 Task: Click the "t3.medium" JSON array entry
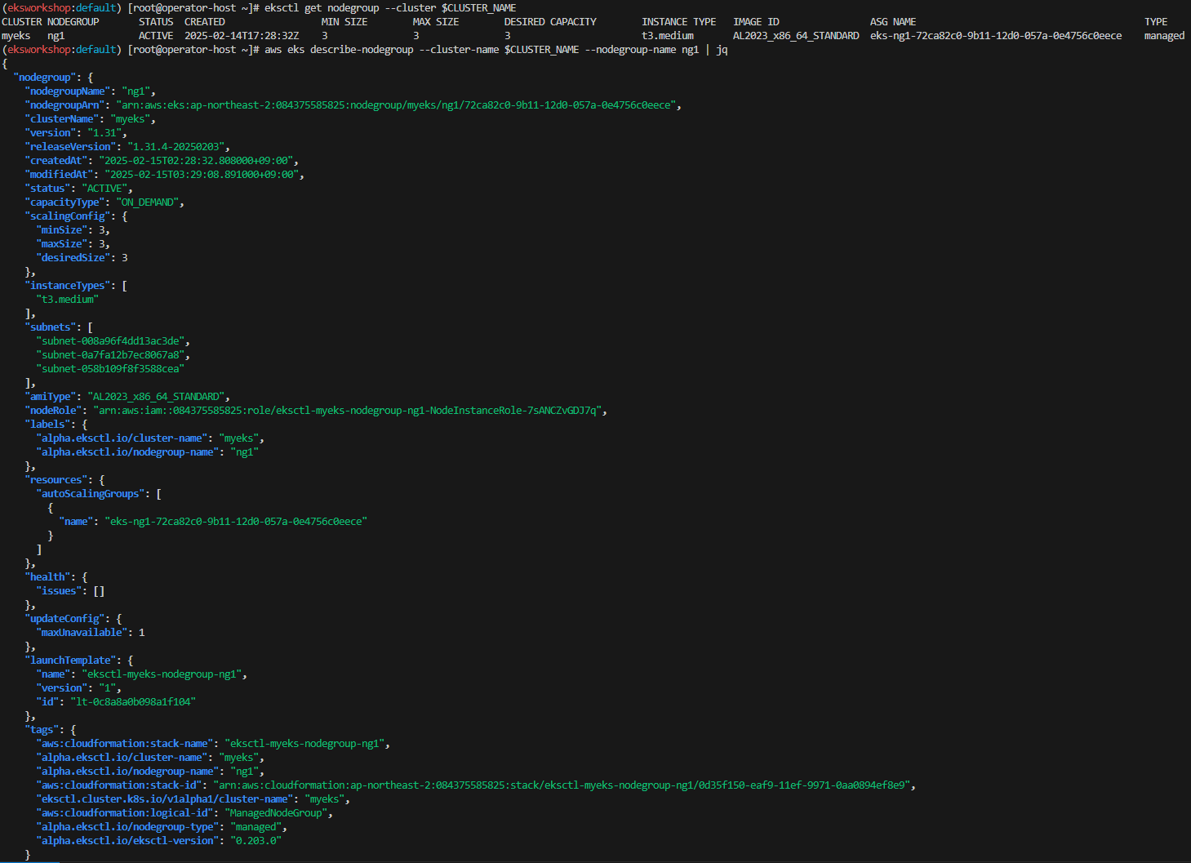click(68, 300)
